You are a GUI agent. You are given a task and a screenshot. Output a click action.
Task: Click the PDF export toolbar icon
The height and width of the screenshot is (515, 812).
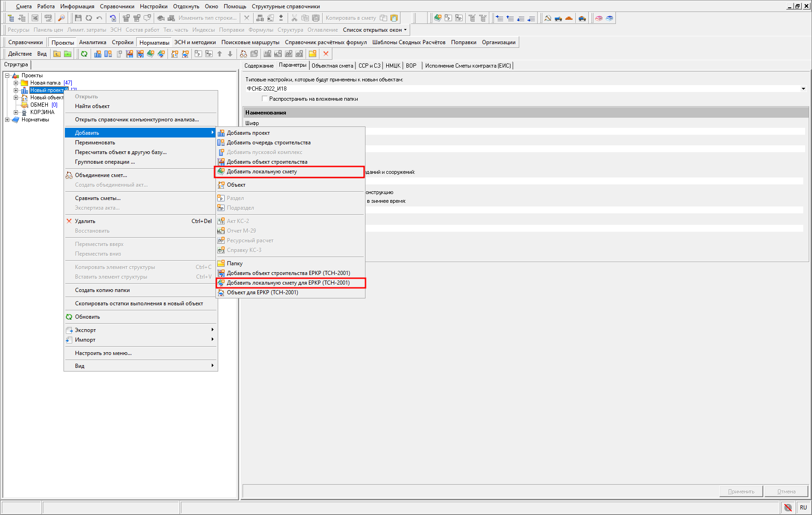point(48,18)
